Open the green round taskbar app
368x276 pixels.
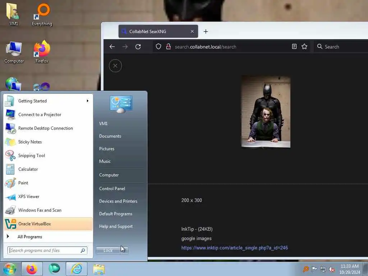[x=54, y=269]
